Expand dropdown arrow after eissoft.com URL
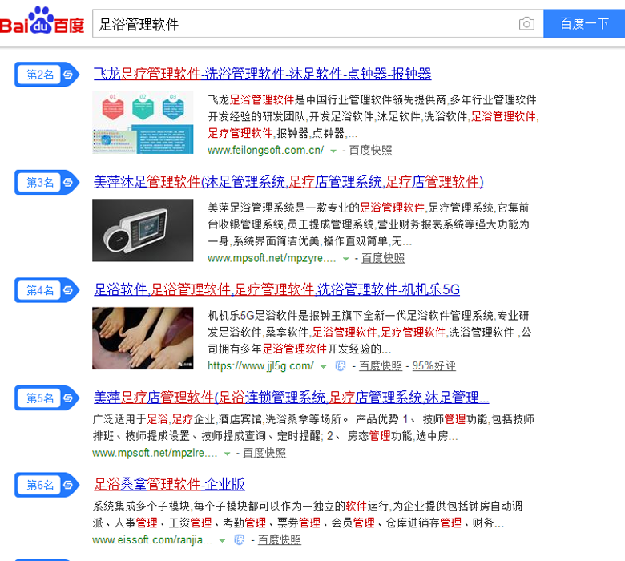The image size is (625, 561). [222, 541]
